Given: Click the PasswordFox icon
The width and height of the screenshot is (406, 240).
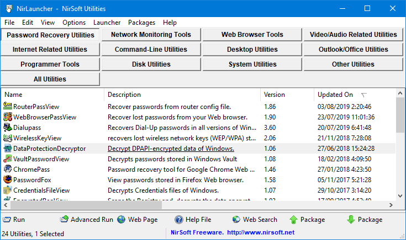Looking at the screenshot, I should click(8, 179).
